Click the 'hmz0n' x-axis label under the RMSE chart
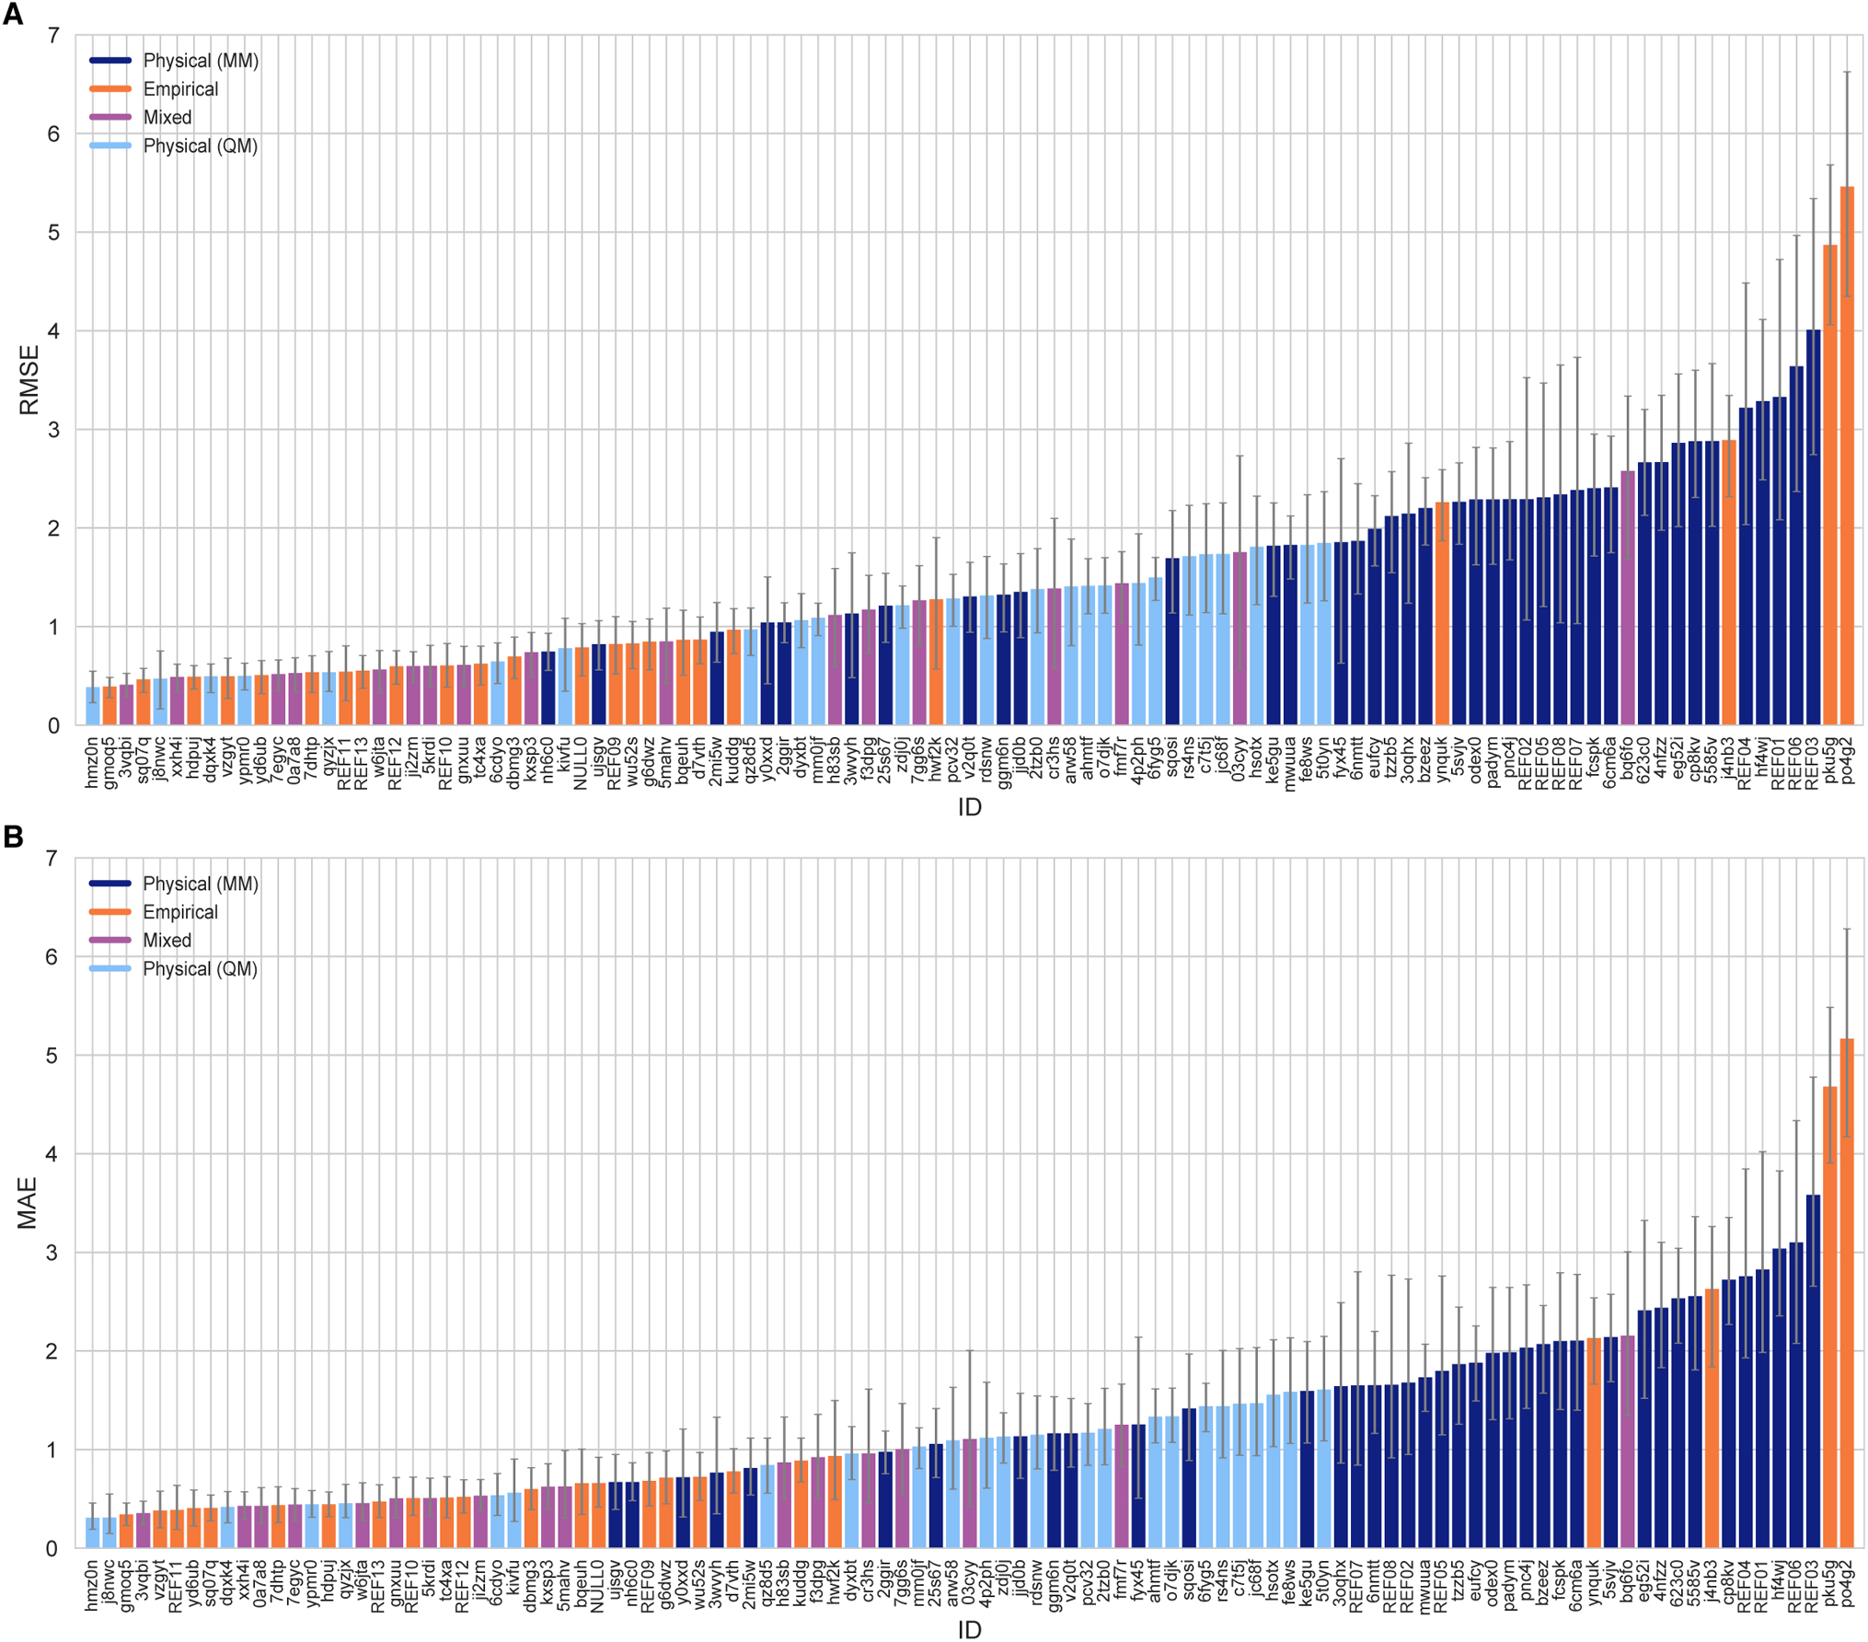1868x1642 pixels. pos(92,762)
